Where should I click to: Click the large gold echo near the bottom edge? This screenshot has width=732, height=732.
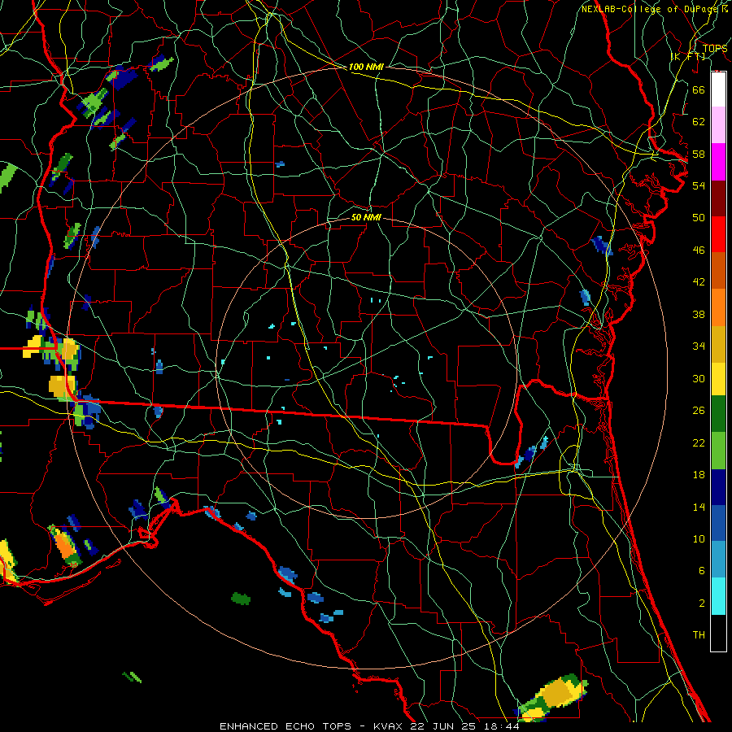[557, 694]
